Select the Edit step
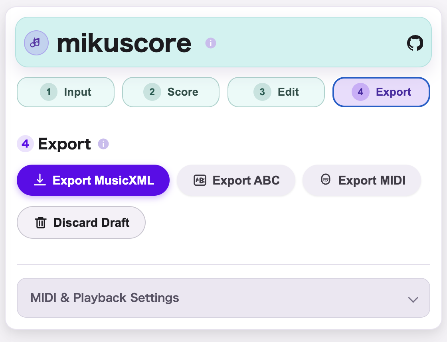 (x=276, y=92)
